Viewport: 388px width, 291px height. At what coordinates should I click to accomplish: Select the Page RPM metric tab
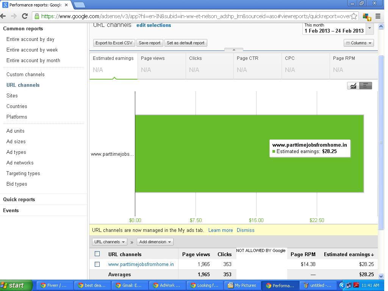point(354,66)
